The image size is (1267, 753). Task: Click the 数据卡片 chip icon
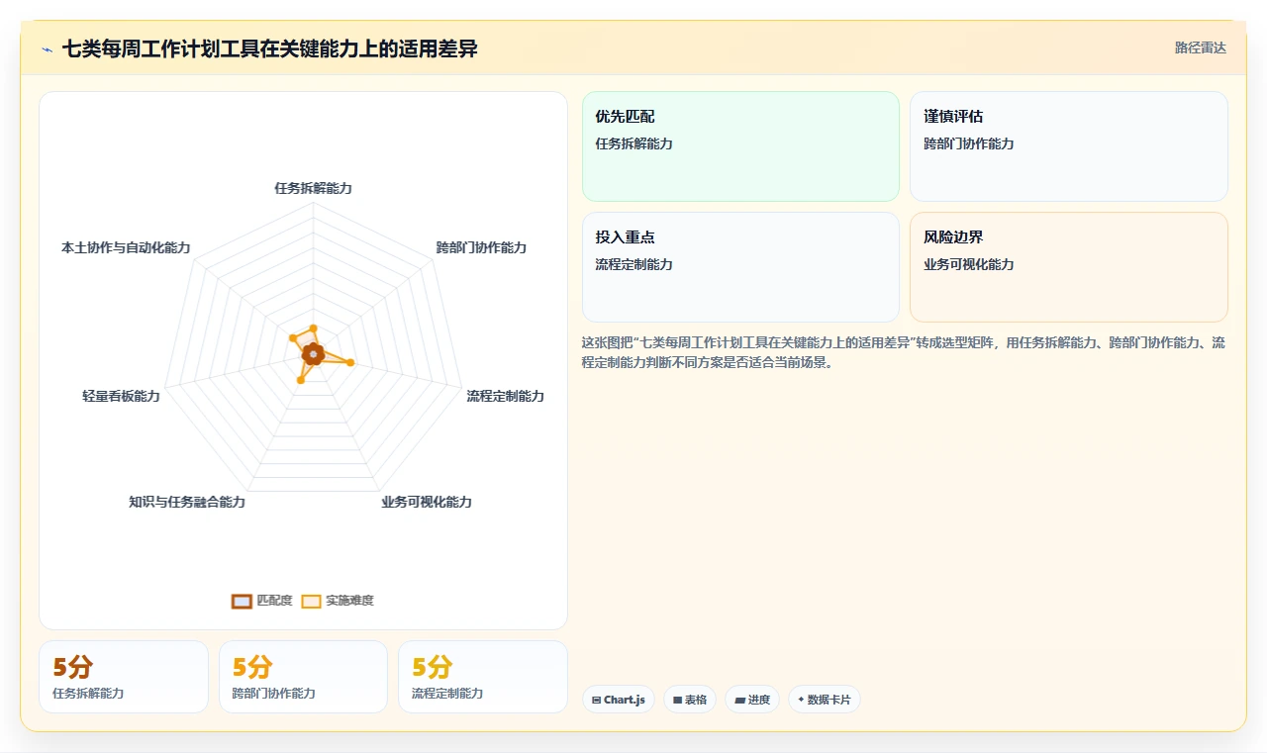pyautogui.click(x=801, y=700)
